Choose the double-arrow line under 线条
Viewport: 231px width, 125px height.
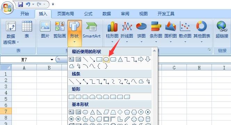point(85,81)
